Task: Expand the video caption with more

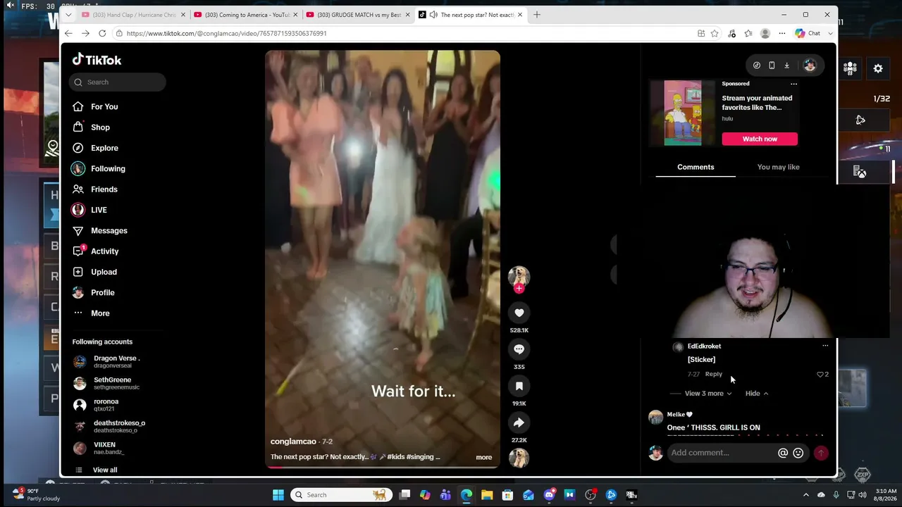Action: pos(483,457)
